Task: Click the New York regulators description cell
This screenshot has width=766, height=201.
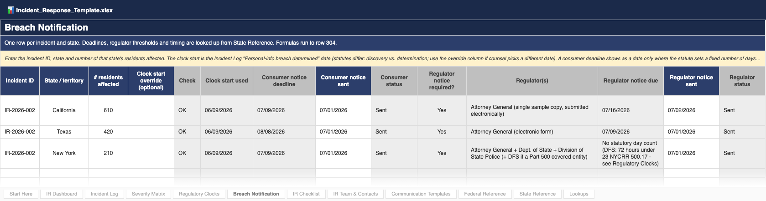Action: coord(532,153)
